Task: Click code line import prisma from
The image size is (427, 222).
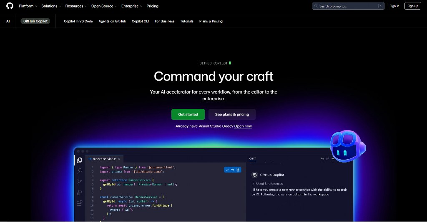Action: click(132, 172)
